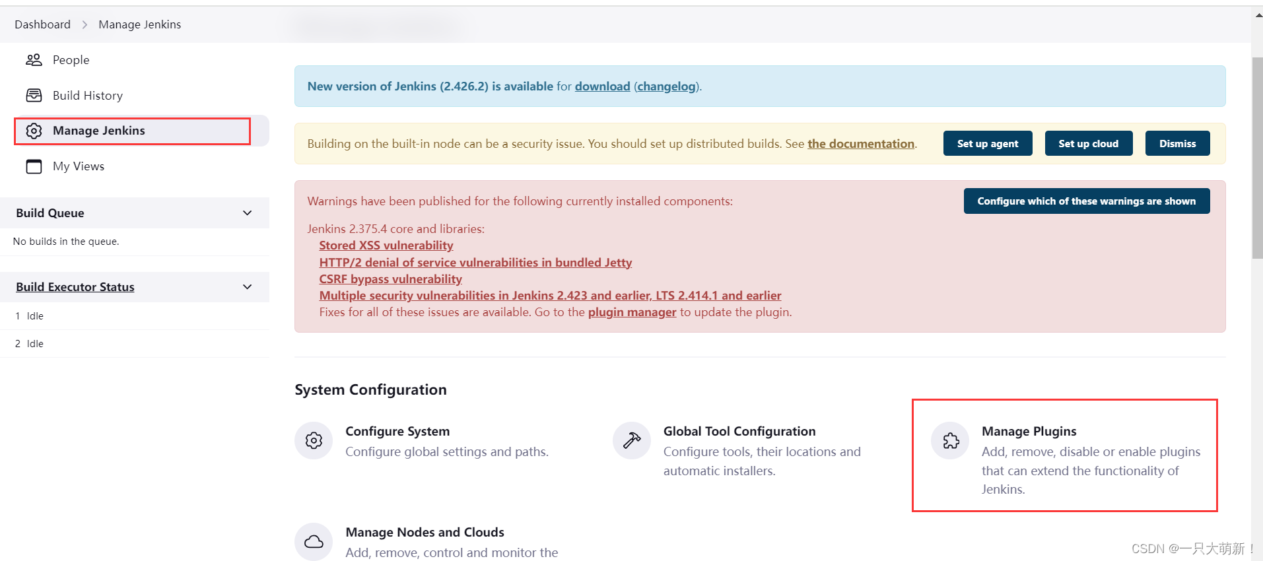Click the Build Queue heading
The image size is (1263, 561).
coord(50,213)
